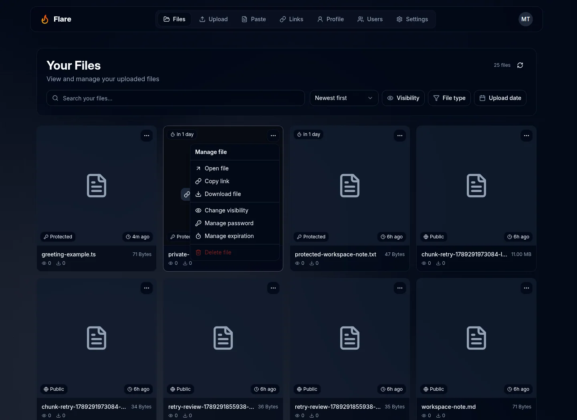The height and width of the screenshot is (420, 577).
Task: Click the Public badge on the 34 Bytes chunk-retry file
Action: 54,389
